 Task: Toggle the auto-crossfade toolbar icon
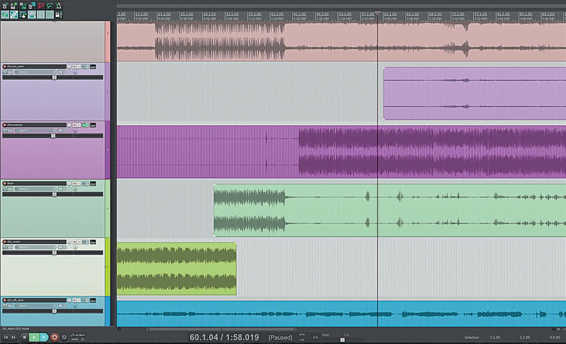click(5, 15)
